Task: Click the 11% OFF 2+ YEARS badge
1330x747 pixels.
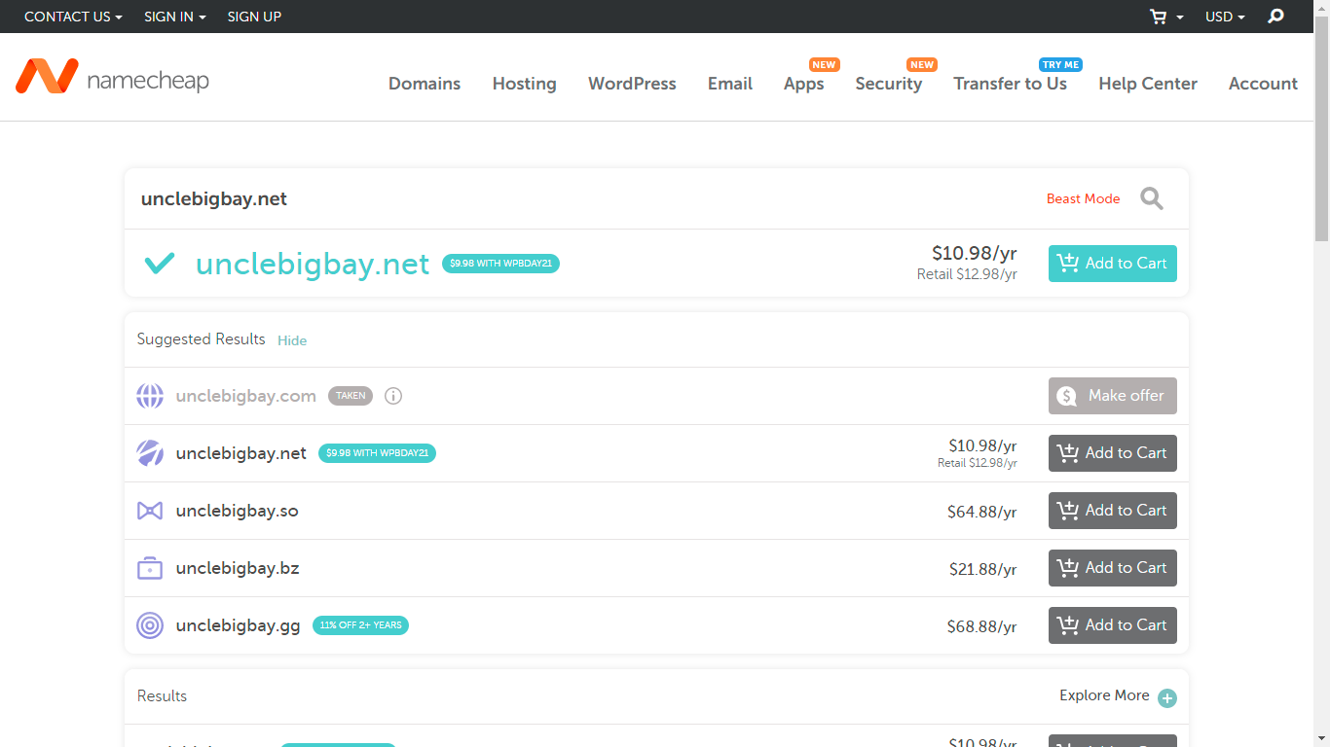Action: pyautogui.click(x=360, y=625)
